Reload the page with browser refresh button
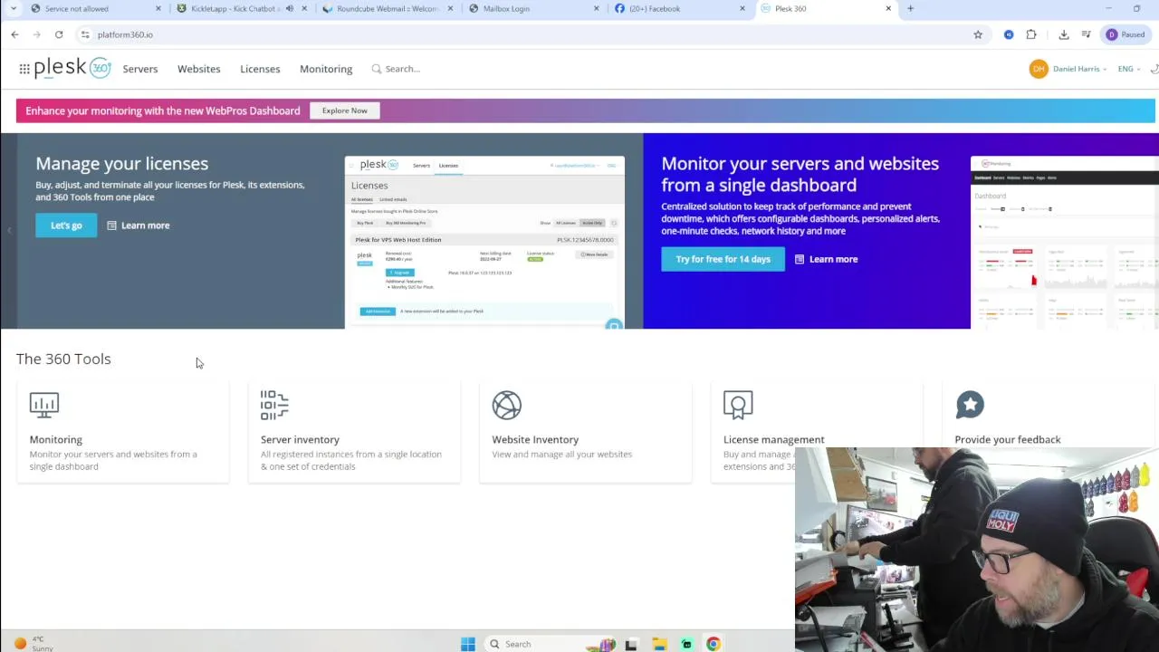This screenshot has height=652, width=1159. pyautogui.click(x=59, y=34)
